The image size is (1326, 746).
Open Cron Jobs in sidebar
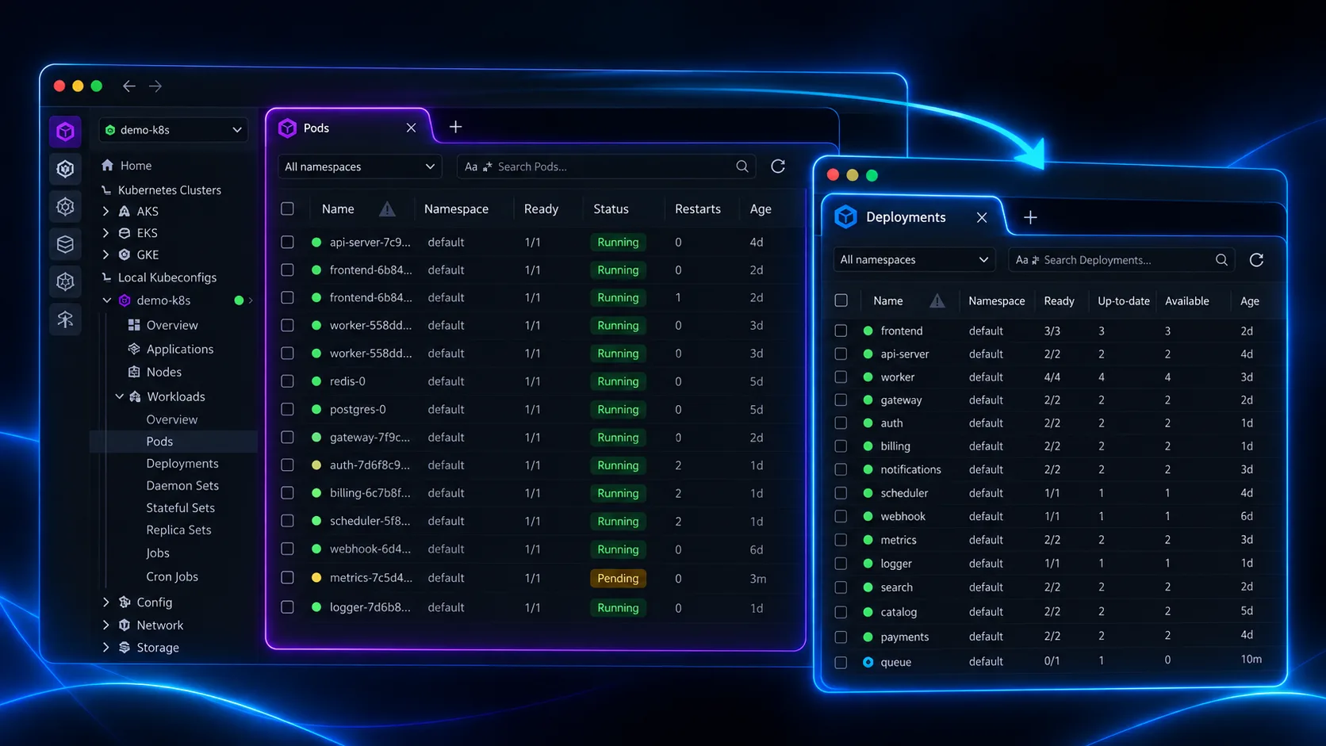[x=172, y=576]
